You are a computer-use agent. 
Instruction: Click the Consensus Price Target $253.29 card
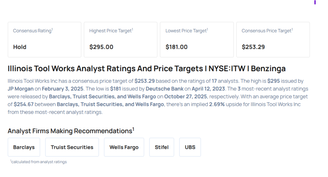pos(273,39)
